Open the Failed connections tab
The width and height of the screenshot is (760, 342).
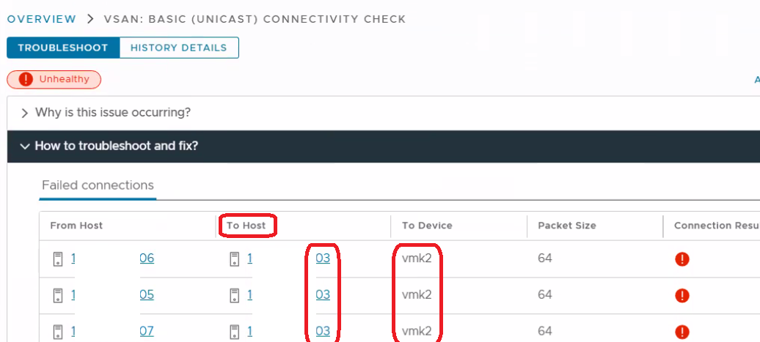pos(98,185)
